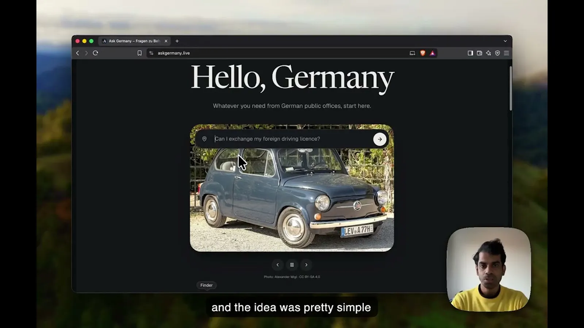Pause the photo carousel
Image resolution: width=584 pixels, height=328 pixels.
tap(292, 265)
